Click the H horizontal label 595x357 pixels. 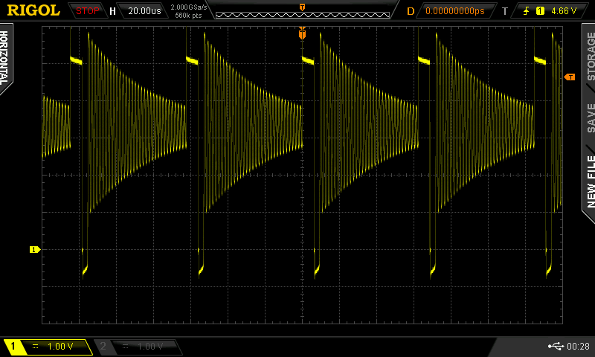(x=112, y=11)
